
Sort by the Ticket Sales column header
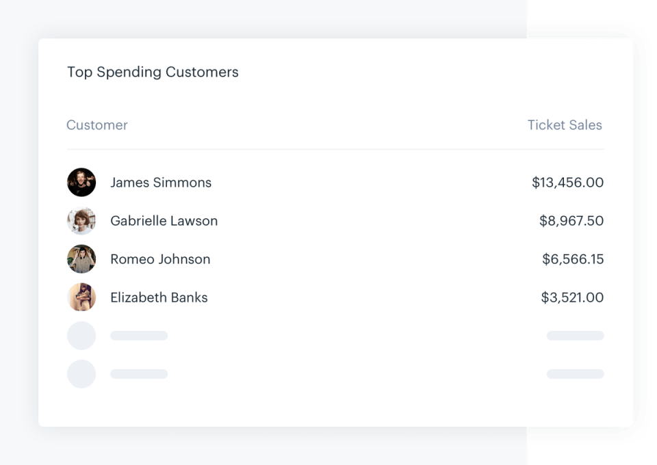tap(565, 125)
